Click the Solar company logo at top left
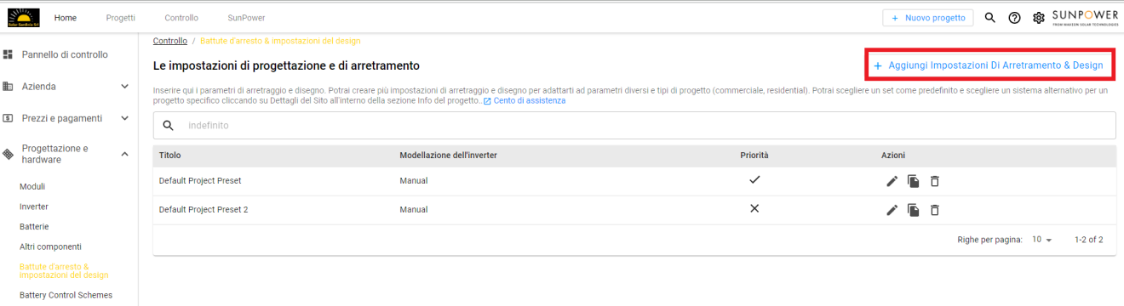This screenshot has width=1124, height=306. coord(23,17)
